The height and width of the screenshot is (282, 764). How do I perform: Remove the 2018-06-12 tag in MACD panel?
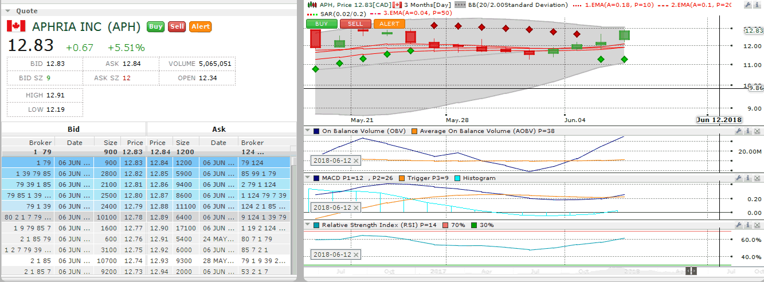tap(355, 207)
